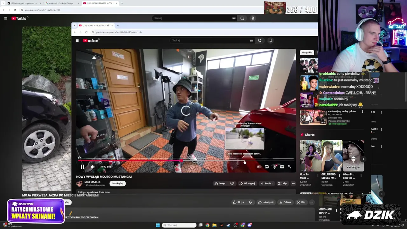This screenshot has height=229, width=407.
Task: Open more actions menu under front video
Action: [293, 183]
